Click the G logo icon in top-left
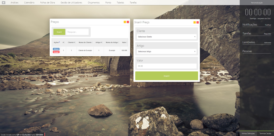 point(4,3)
